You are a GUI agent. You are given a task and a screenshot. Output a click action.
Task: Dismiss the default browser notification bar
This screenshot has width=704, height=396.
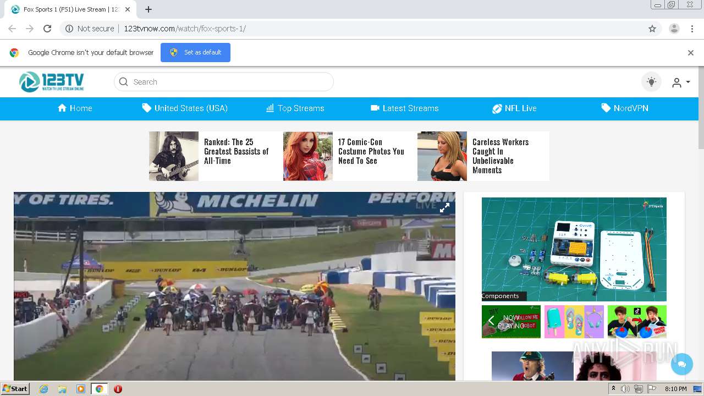click(x=691, y=53)
